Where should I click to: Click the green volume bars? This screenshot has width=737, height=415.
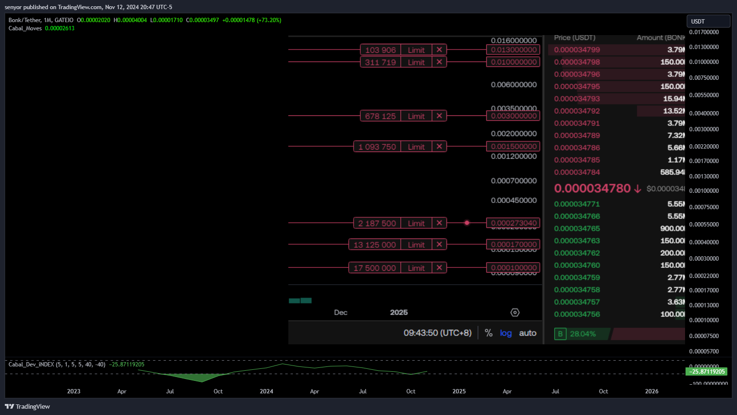click(300, 301)
